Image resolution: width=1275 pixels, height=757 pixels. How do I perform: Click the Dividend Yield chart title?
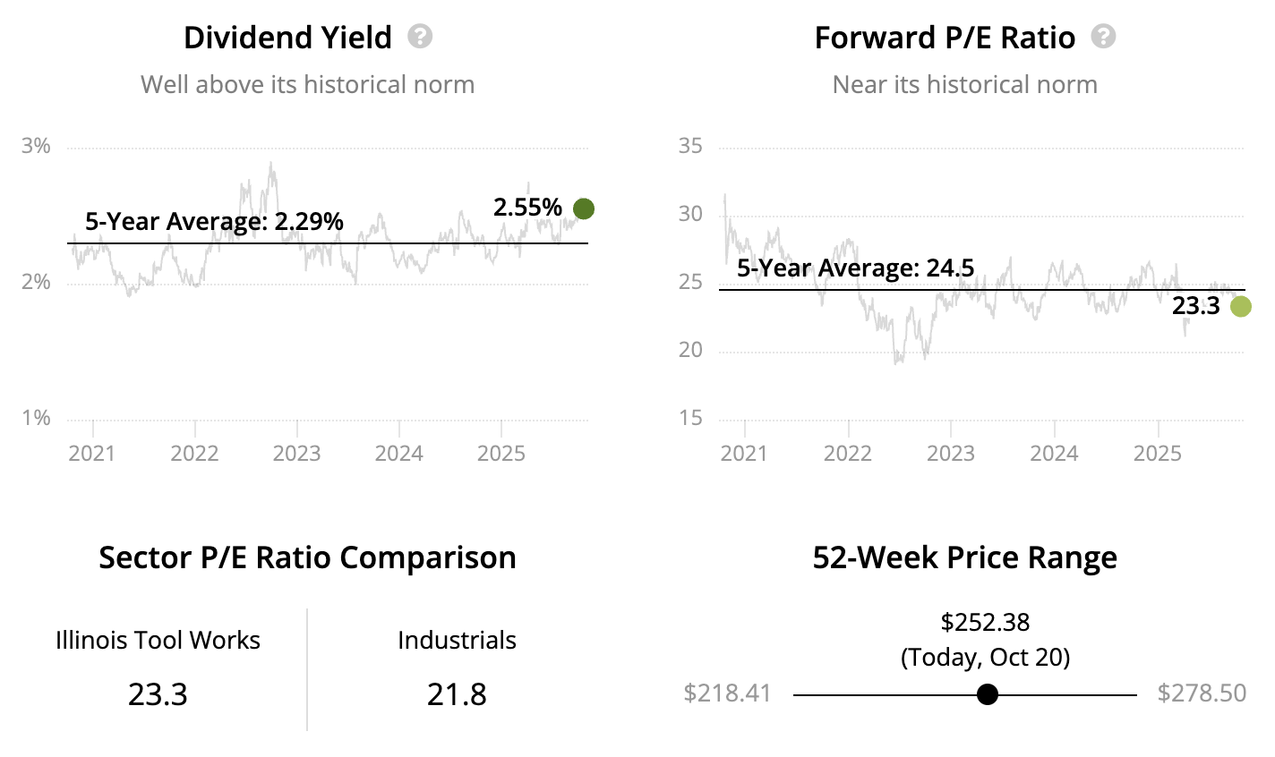pyautogui.click(x=287, y=38)
